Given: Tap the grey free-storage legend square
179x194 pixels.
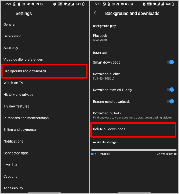Looking at the screenshot, I should pyautogui.click(x=175, y=154).
